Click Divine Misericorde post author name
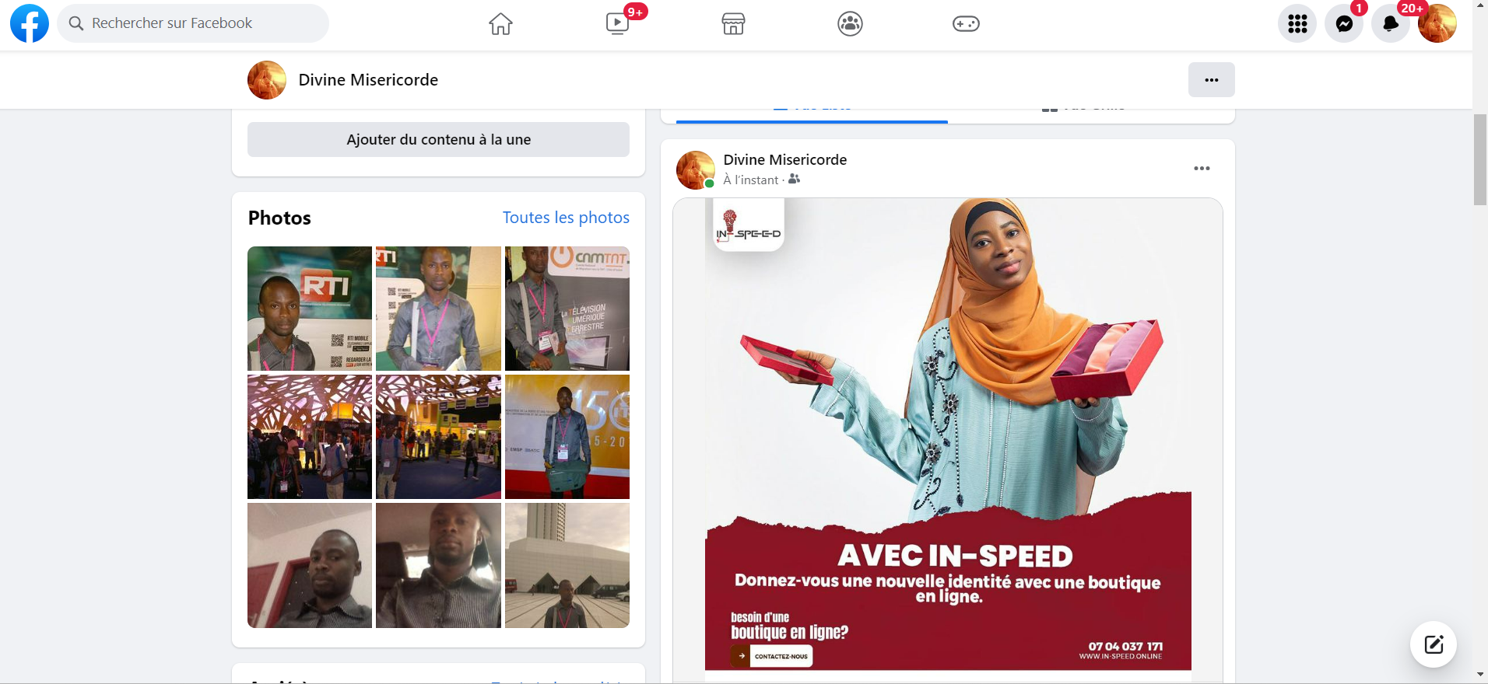1488x684 pixels. [x=784, y=159]
